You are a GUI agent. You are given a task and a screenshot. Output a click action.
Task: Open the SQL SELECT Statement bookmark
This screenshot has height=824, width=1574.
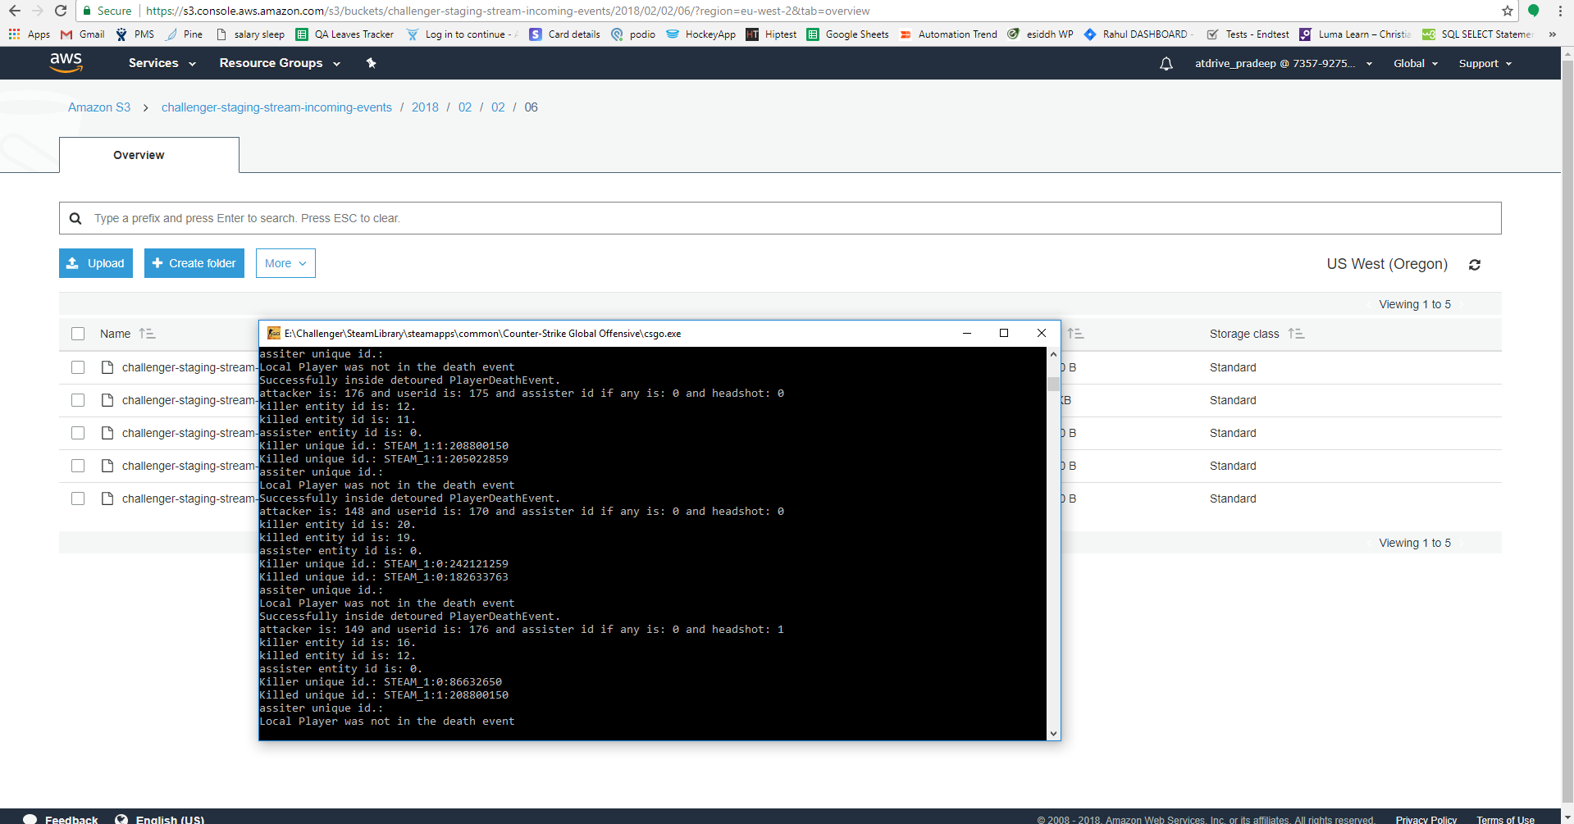[1478, 34]
